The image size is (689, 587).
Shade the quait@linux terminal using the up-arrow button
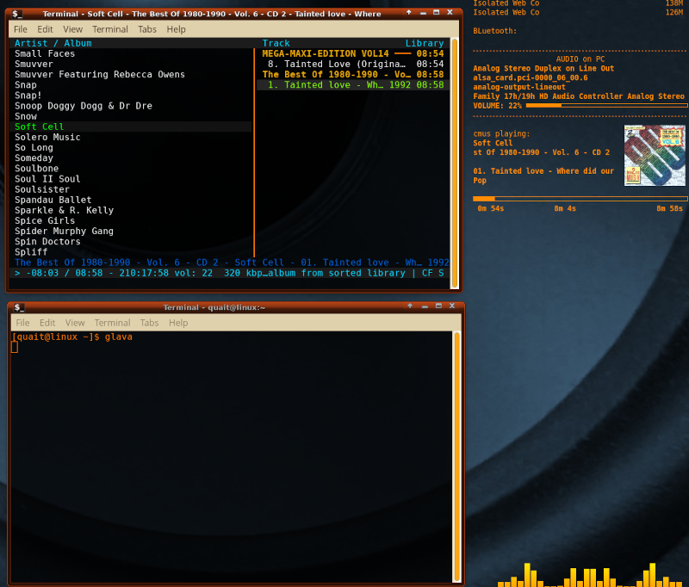pyautogui.click(x=410, y=307)
